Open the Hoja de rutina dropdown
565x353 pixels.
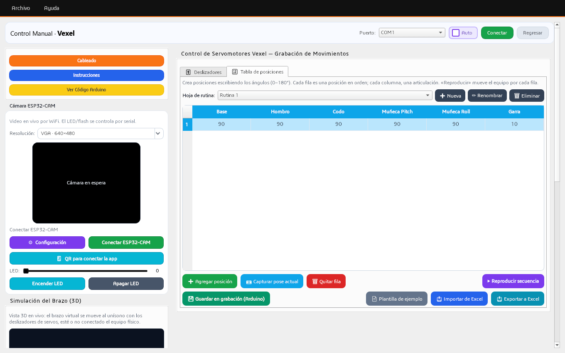pyautogui.click(x=325, y=96)
